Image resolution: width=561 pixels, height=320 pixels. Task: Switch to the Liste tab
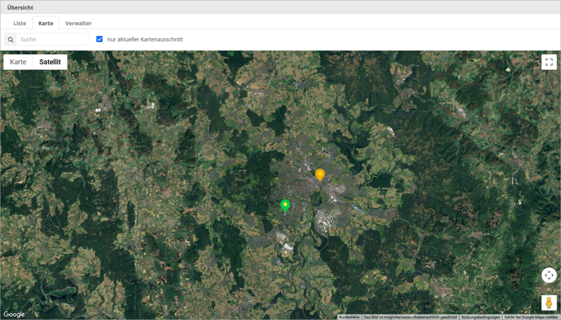(20, 23)
